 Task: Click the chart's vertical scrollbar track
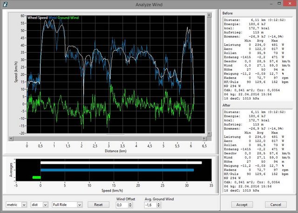pos(209,74)
